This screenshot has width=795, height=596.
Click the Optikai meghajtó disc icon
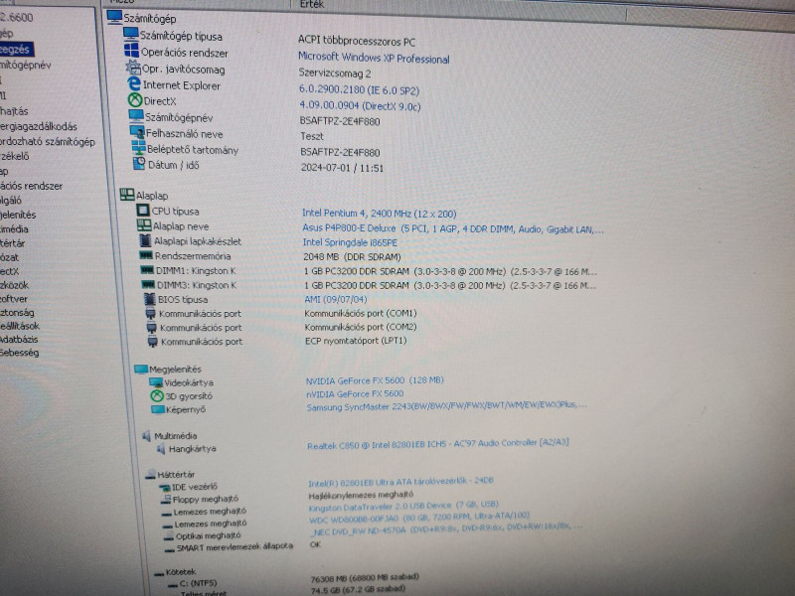pos(169,535)
